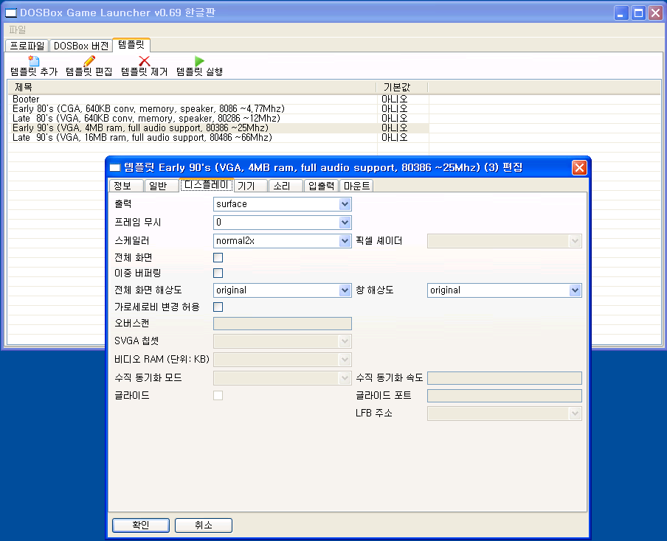The image size is (667, 541).
Task: Click the 기본값 column header
Action: click(402, 87)
